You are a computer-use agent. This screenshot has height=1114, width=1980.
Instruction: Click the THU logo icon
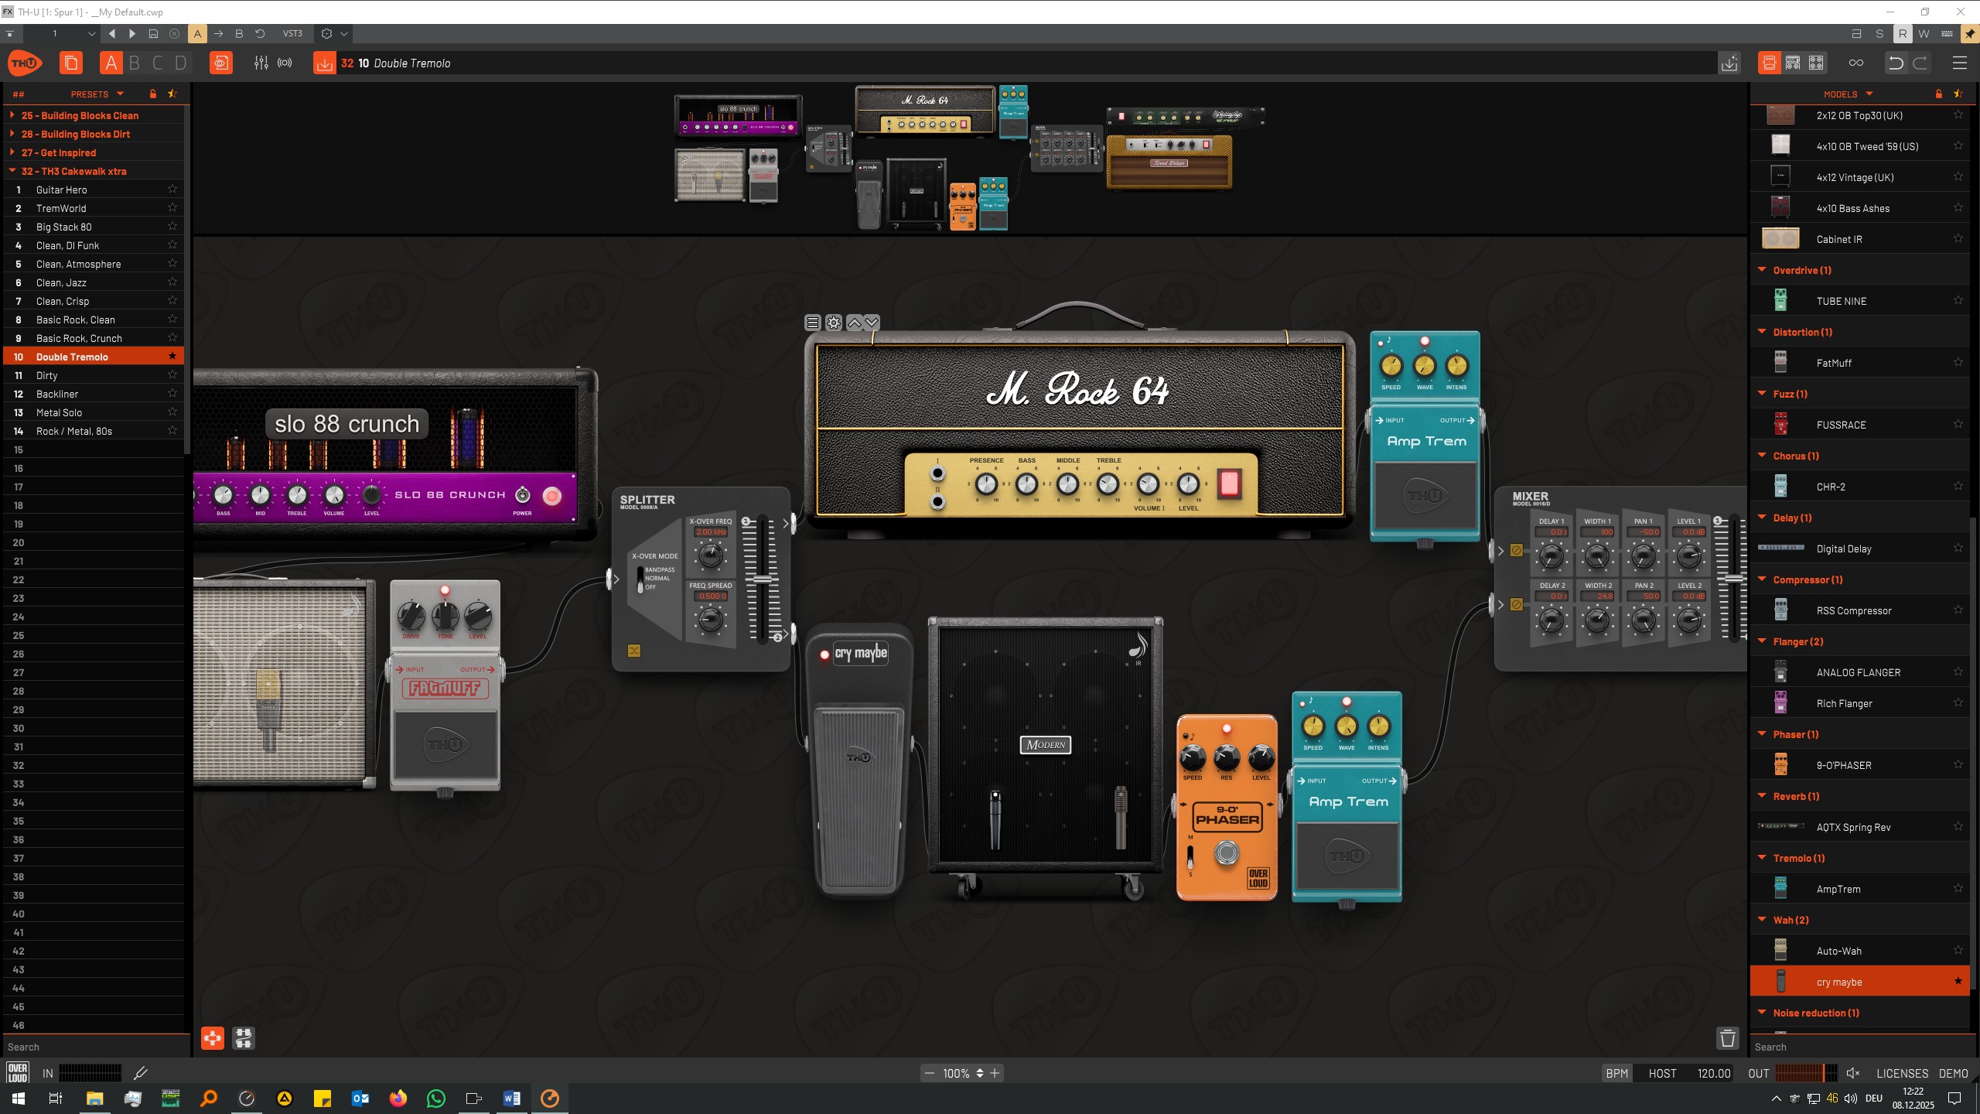(25, 63)
